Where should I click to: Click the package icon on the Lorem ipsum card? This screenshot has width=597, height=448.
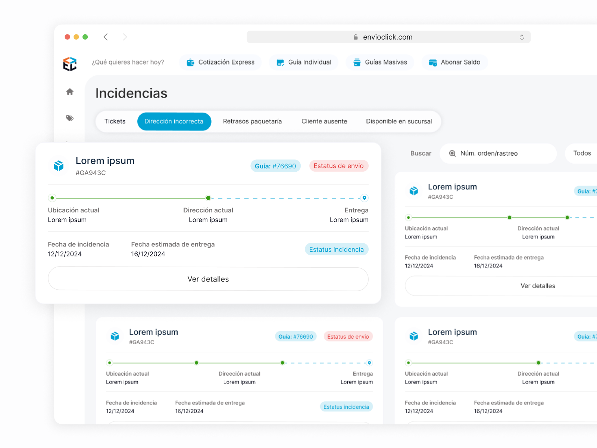58,165
